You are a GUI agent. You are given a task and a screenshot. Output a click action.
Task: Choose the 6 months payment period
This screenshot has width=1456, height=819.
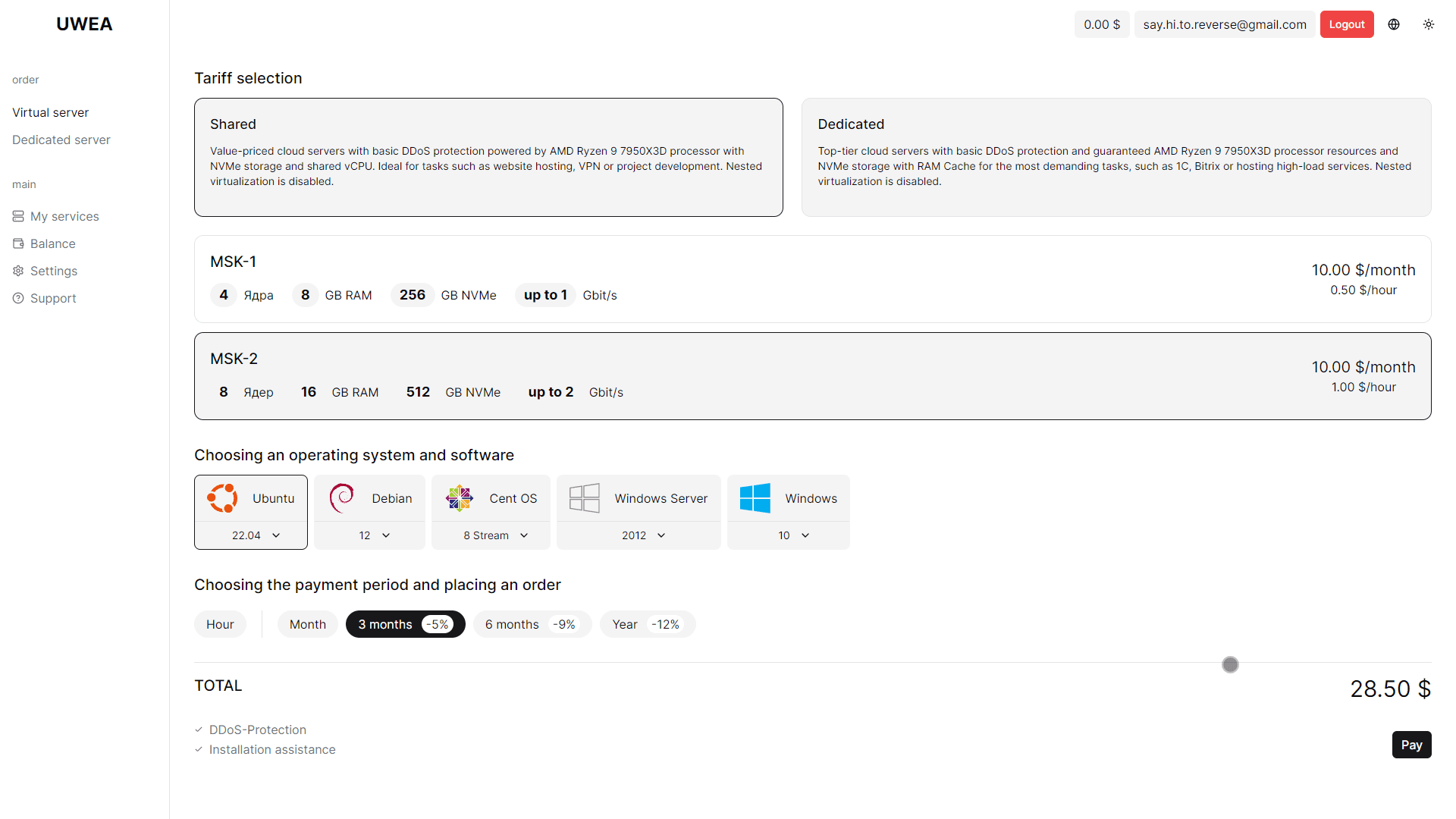coord(532,624)
